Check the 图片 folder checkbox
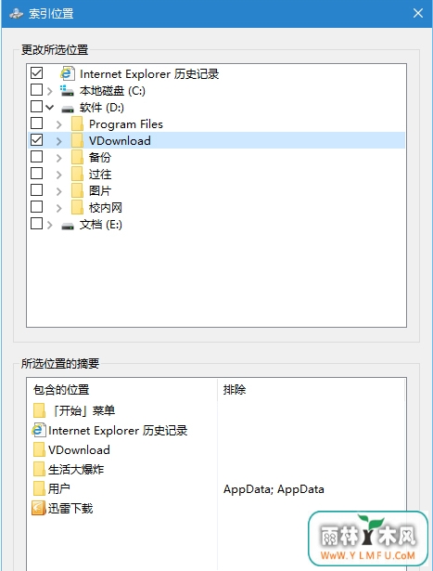This screenshot has width=433, height=571. click(x=36, y=190)
